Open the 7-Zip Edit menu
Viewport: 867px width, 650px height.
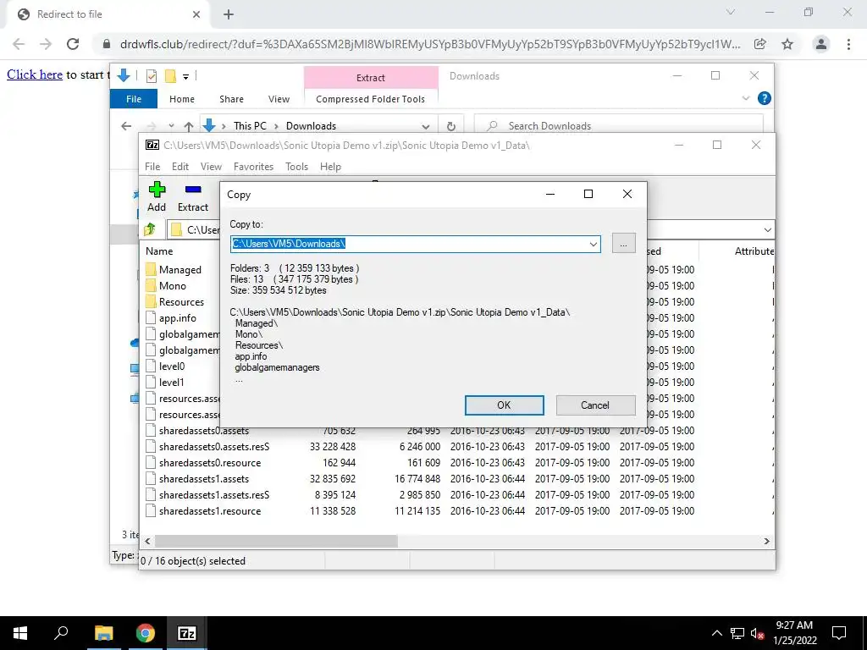[180, 167]
